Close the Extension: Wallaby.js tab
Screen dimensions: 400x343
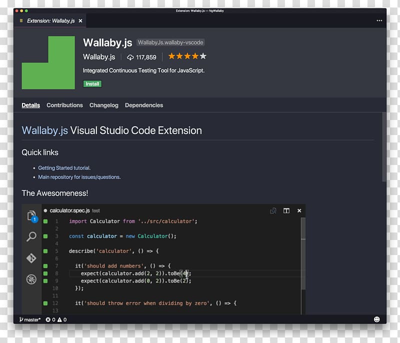coord(80,20)
